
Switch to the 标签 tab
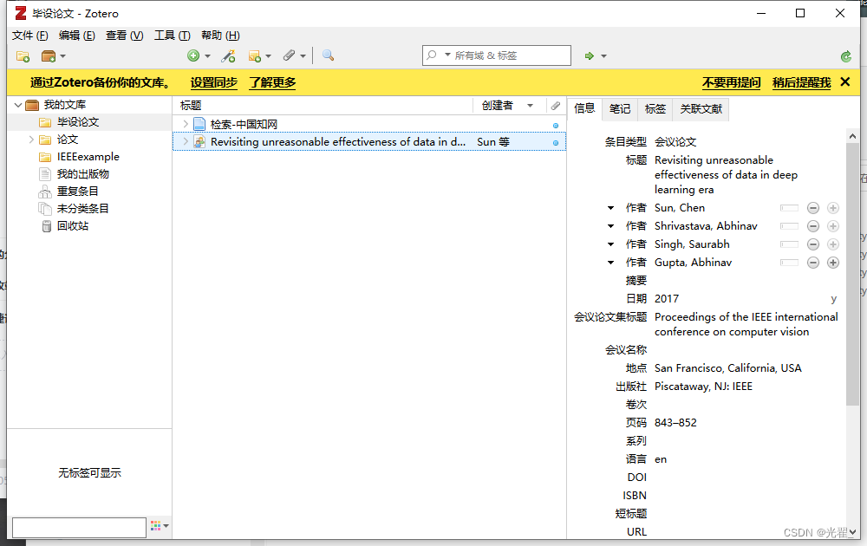pos(655,109)
